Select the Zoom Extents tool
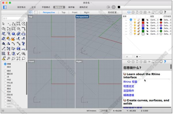Screen dimensions: 173x114 point(18,59)
